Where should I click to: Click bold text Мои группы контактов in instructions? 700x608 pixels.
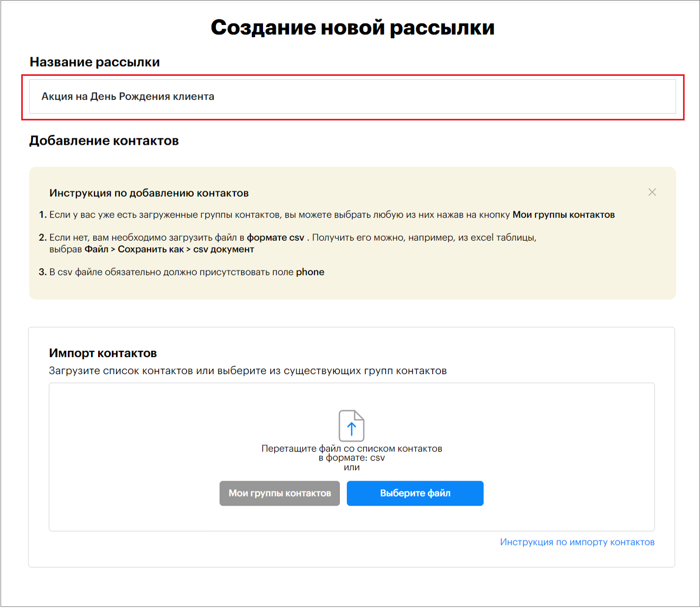click(x=564, y=215)
